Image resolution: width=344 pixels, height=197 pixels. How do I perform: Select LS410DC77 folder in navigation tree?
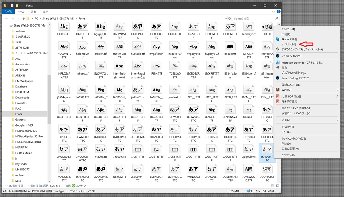pos(22,169)
